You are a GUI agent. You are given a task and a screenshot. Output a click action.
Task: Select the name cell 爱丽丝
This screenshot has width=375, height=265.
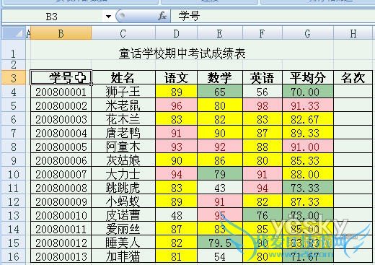123,229
